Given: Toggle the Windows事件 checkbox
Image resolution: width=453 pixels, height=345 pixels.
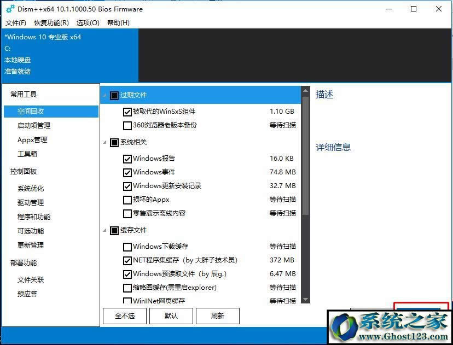Looking at the screenshot, I should [127, 172].
